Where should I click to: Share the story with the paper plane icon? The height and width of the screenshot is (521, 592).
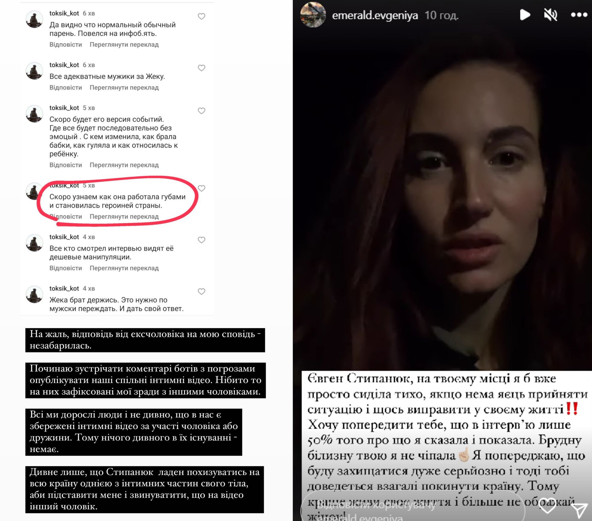pos(580,511)
